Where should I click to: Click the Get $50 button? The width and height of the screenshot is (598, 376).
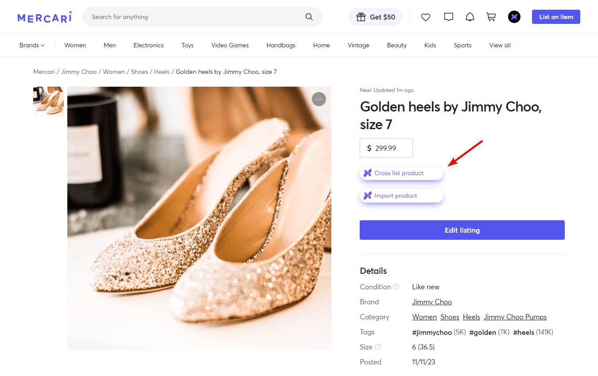(x=376, y=17)
